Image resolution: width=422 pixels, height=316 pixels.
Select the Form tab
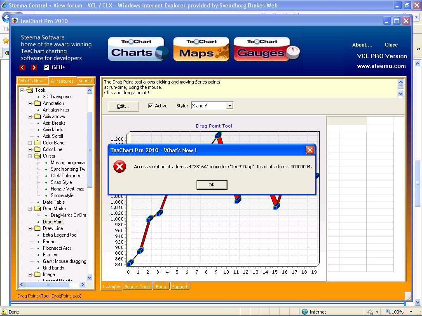coord(161,287)
